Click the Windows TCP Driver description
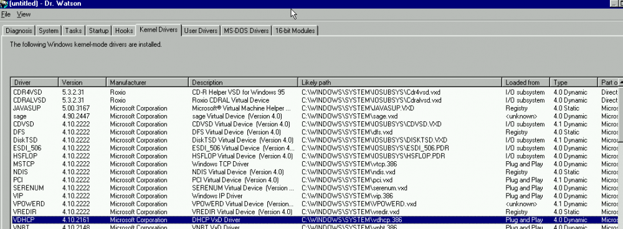 pyautogui.click(x=220, y=164)
